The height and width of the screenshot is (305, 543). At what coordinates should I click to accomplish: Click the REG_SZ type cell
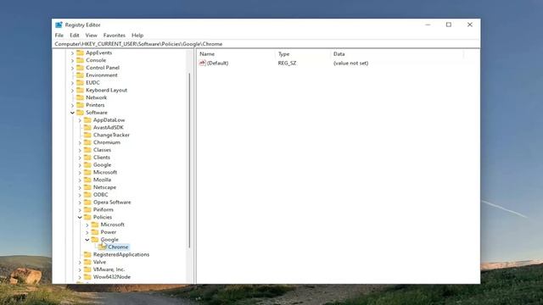287,64
